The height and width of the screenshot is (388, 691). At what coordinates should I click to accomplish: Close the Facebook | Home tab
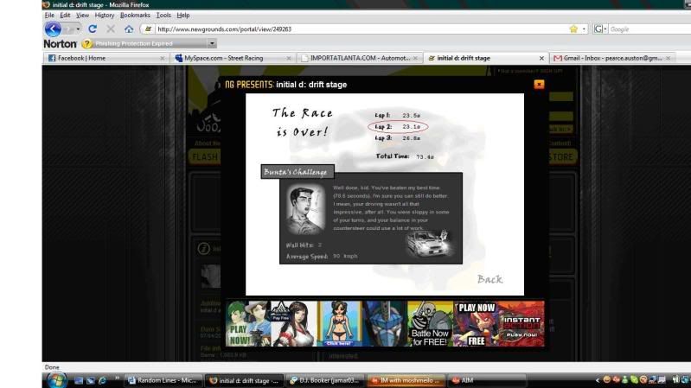click(163, 58)
